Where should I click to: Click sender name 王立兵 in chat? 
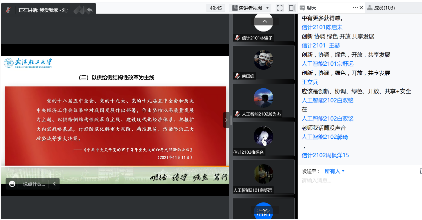tap(310, 82)
